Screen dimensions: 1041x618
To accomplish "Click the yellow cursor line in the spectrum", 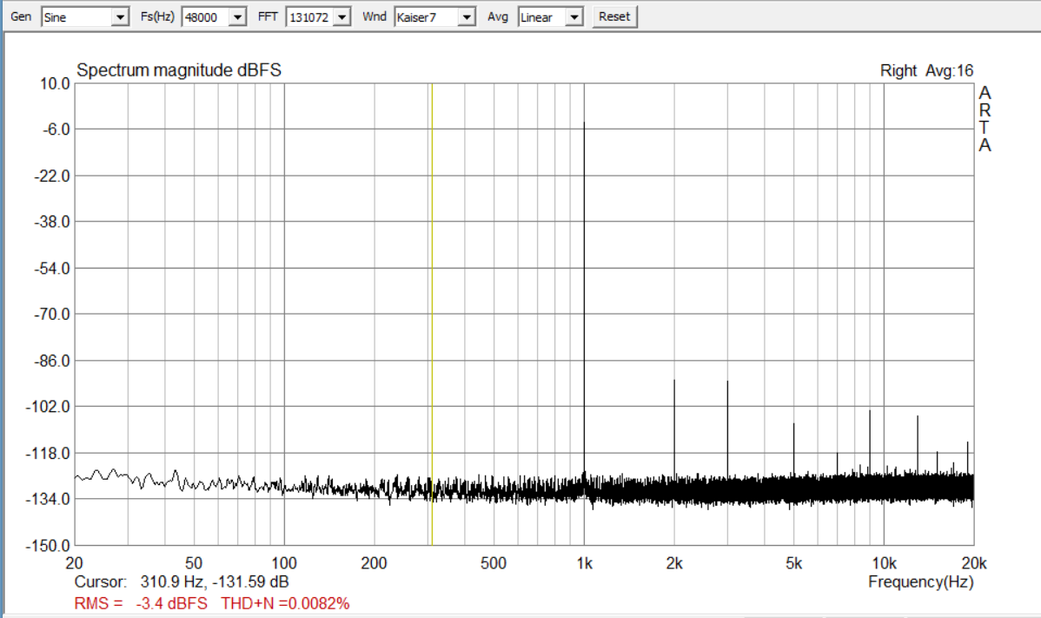I will click(432, 314).
